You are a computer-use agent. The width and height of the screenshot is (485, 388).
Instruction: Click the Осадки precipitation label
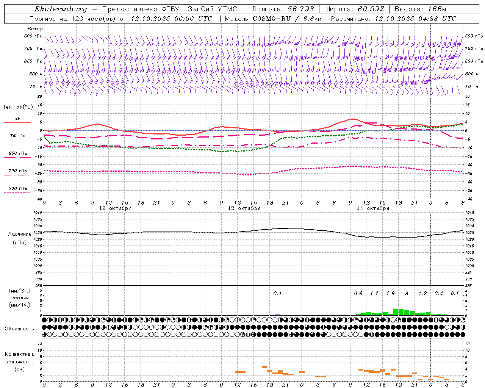(x=19, y=298)
